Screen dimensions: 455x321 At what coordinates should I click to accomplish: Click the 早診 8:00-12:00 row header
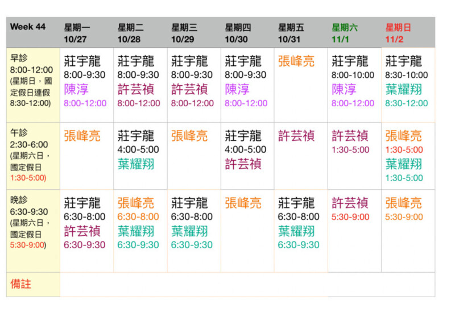click(32, 80)
